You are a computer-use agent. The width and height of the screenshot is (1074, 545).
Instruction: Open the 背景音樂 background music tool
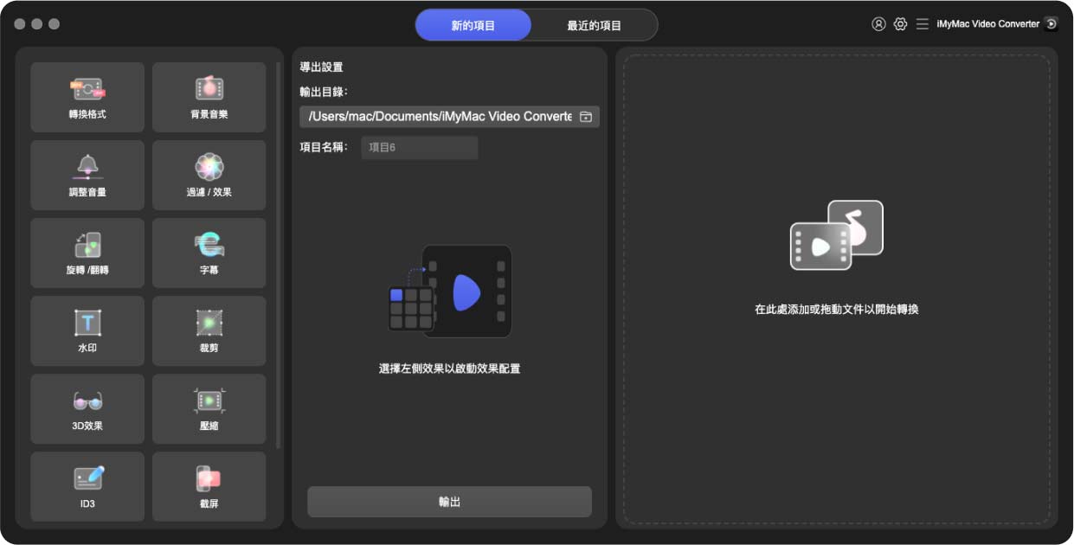pyautogui.click(x=209, y=97)
